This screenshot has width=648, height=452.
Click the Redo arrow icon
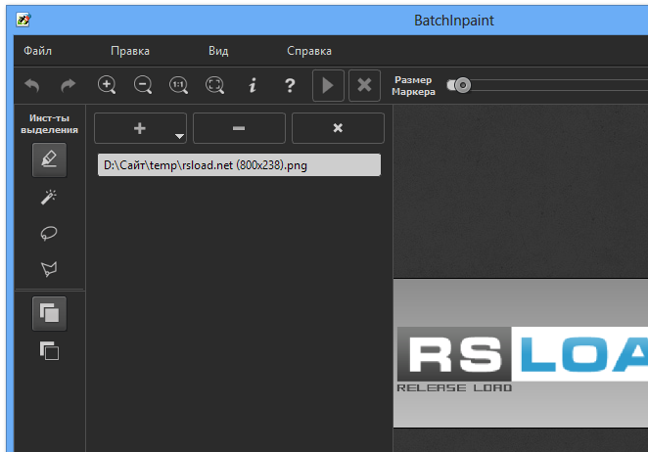69,85
